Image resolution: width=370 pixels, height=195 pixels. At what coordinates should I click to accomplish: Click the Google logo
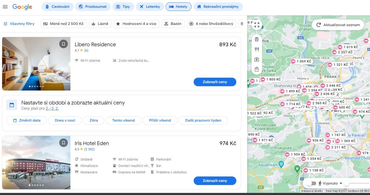[x=22, y=7]
